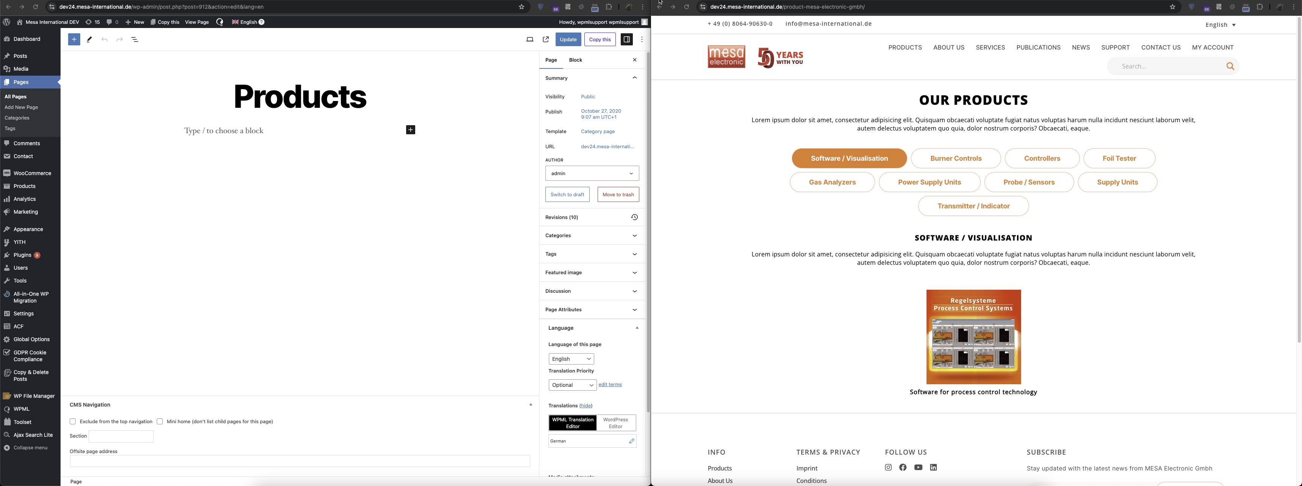Screen dimensions: 1302x486
Task: Open the Process Control Systems thumbnail
Action: click(973, 337)
